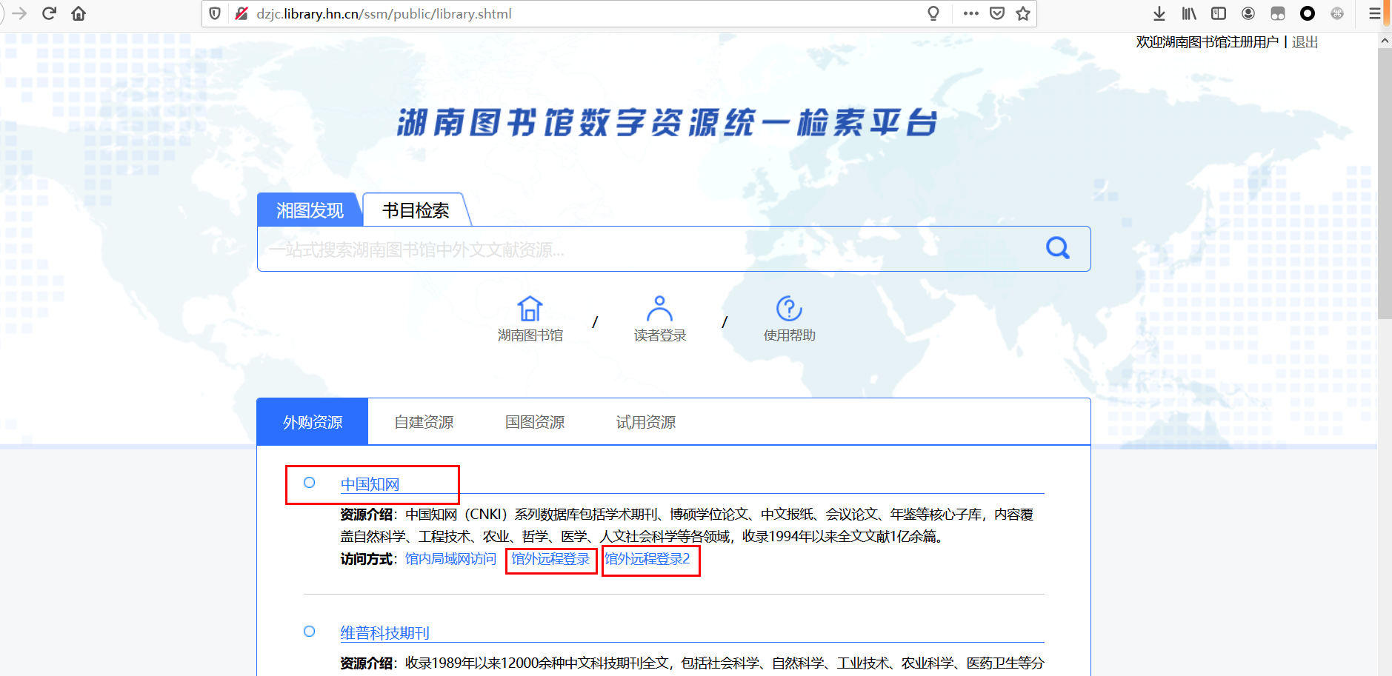The height and width of the screenshot is (676, 1392).
Task: Save page to Pocket icon
Action: [x=997, y=13]
